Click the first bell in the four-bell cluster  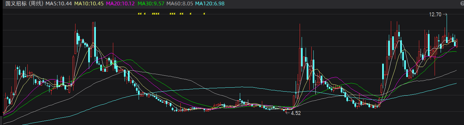click(153, 14)
